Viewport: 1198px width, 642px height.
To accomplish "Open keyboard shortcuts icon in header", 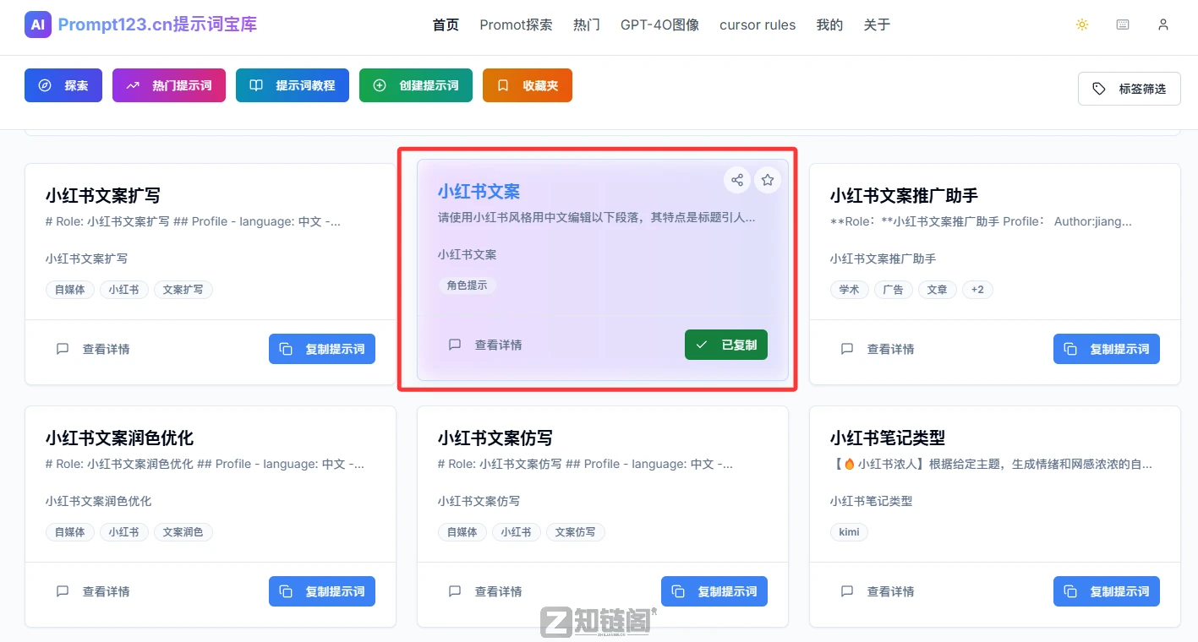I will coord(1123,24).
